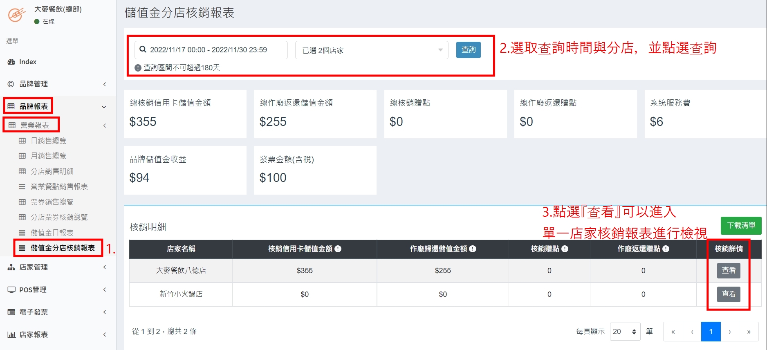This screenshot has width=767, height=350.
Task: Click the info icon beside 核銷贈點 header
Action: click(565, 249)
